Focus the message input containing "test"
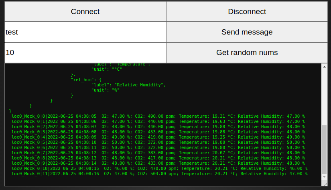 pyautogui.click(x=85, y=32)
